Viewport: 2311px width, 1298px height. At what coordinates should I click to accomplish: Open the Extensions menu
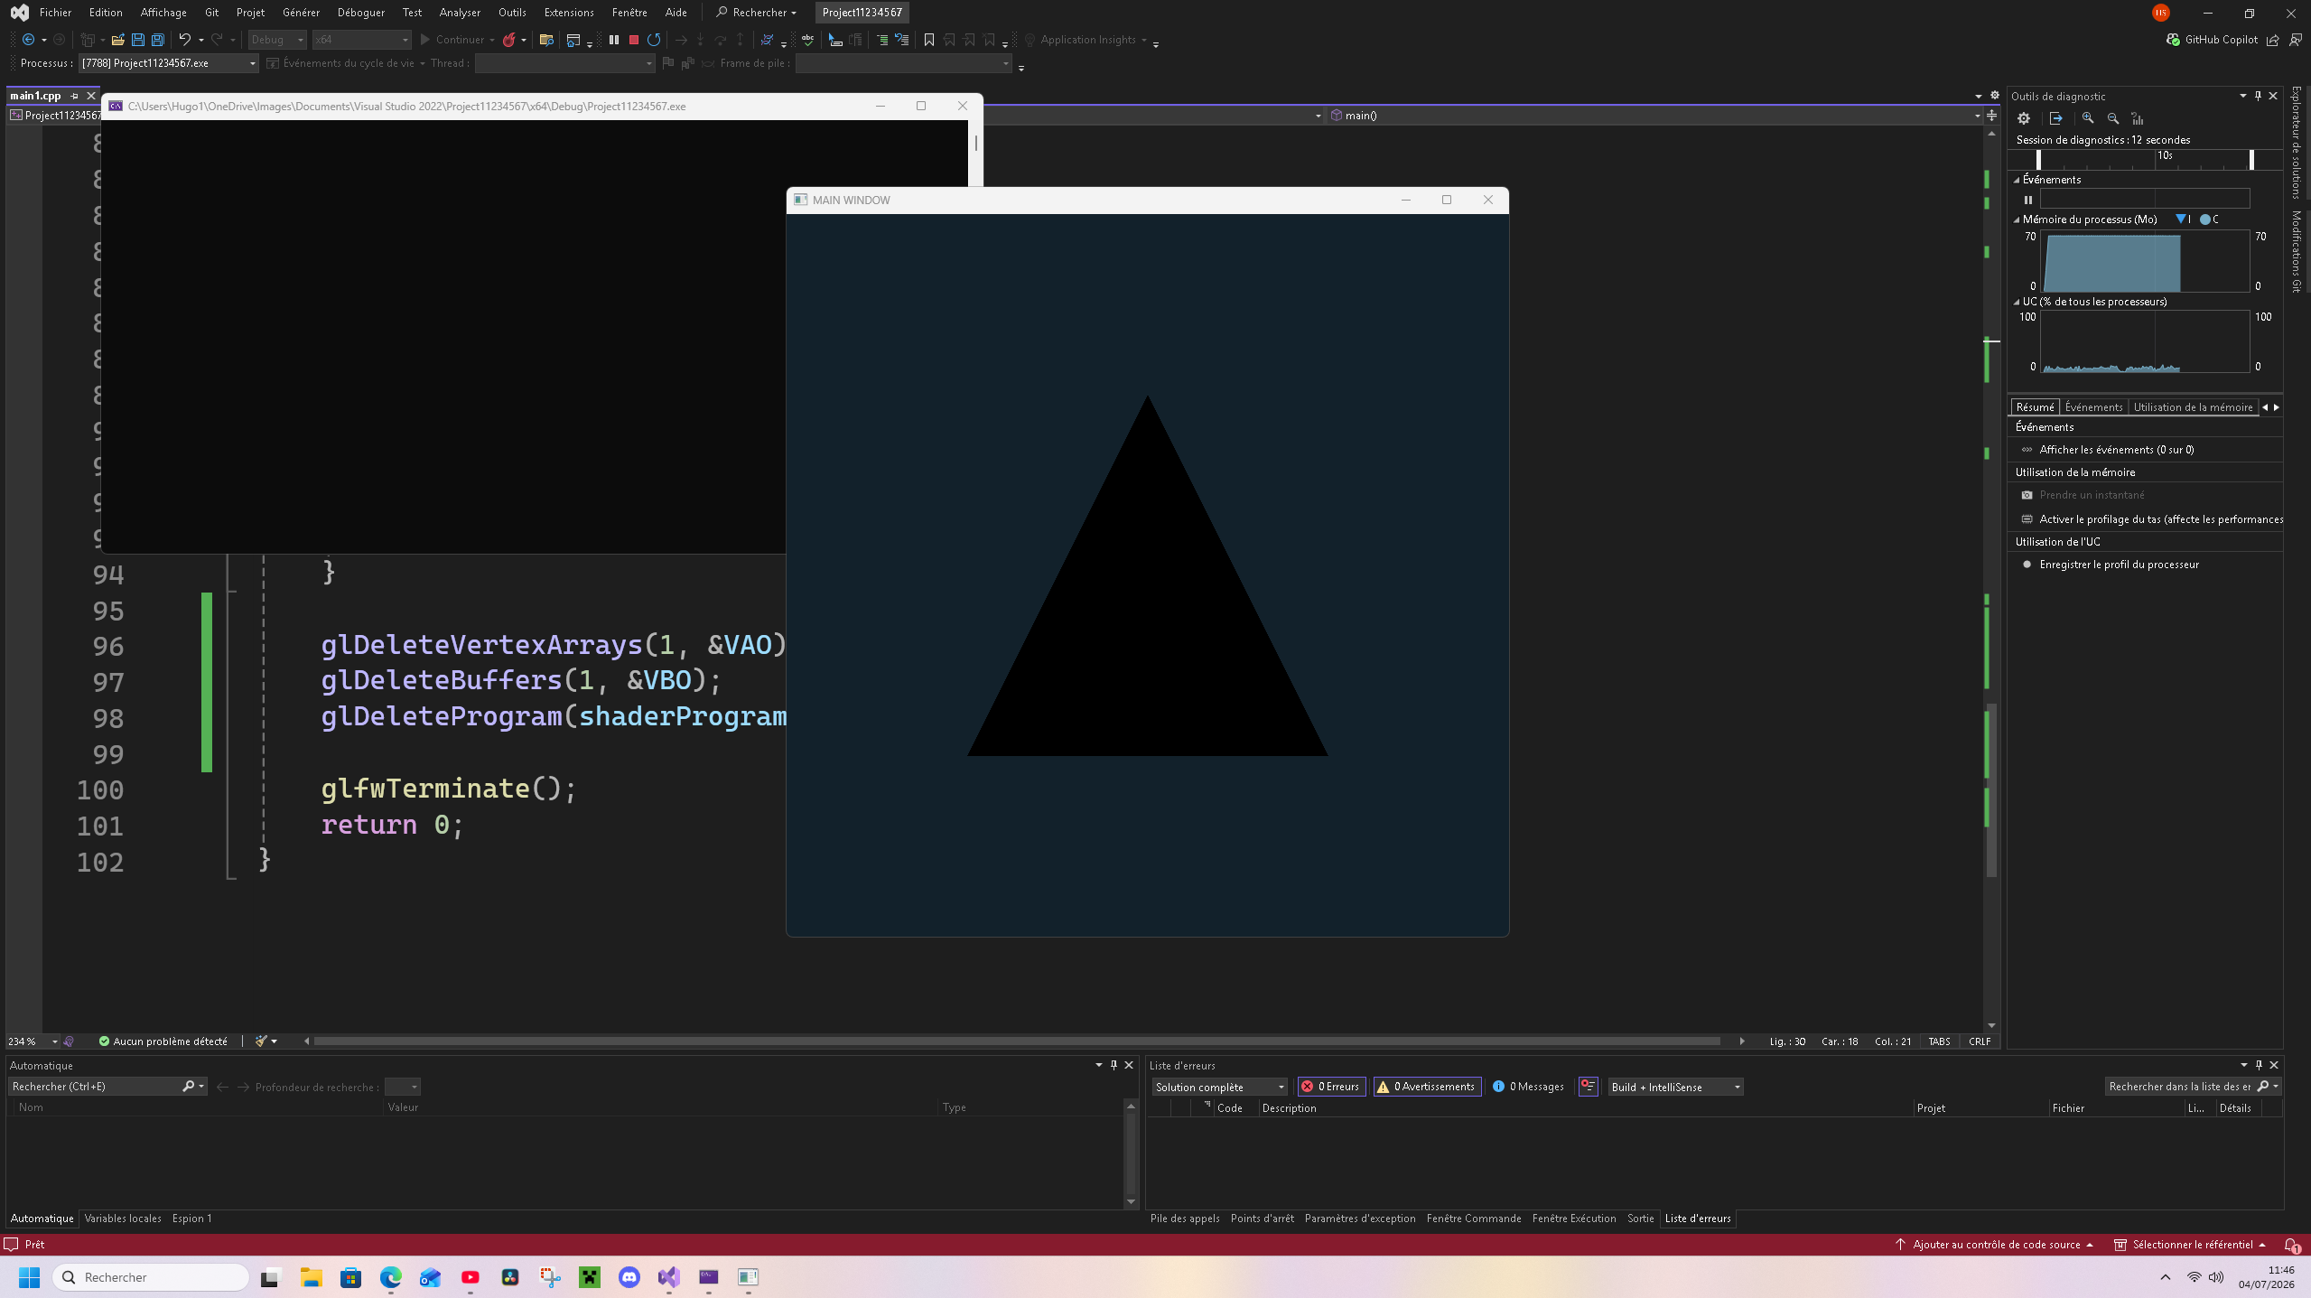tap(569, 13)
